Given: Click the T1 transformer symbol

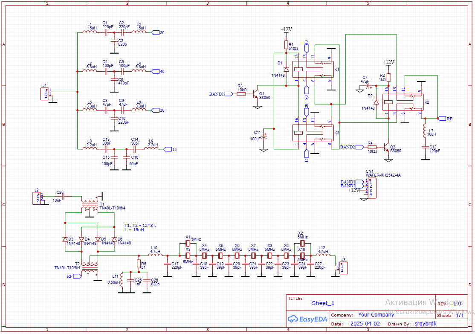Looking at the screenshot, I should click(x=90, y=204).
